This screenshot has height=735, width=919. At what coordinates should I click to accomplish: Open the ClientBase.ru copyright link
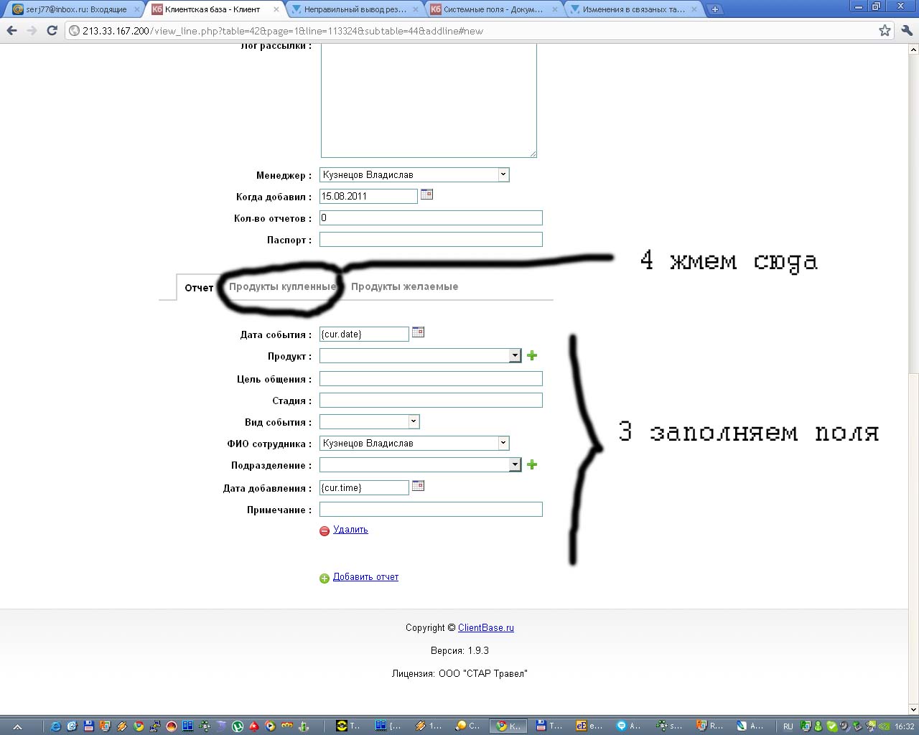(x=485, y=628)
